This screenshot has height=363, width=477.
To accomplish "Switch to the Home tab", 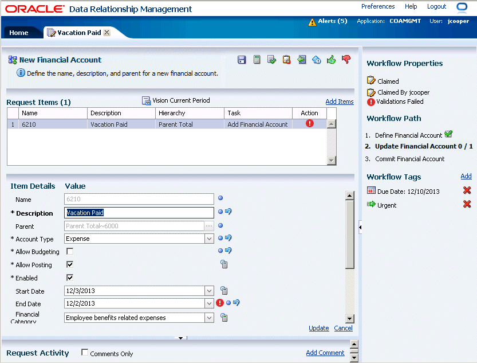I will [x=18, y=33].
